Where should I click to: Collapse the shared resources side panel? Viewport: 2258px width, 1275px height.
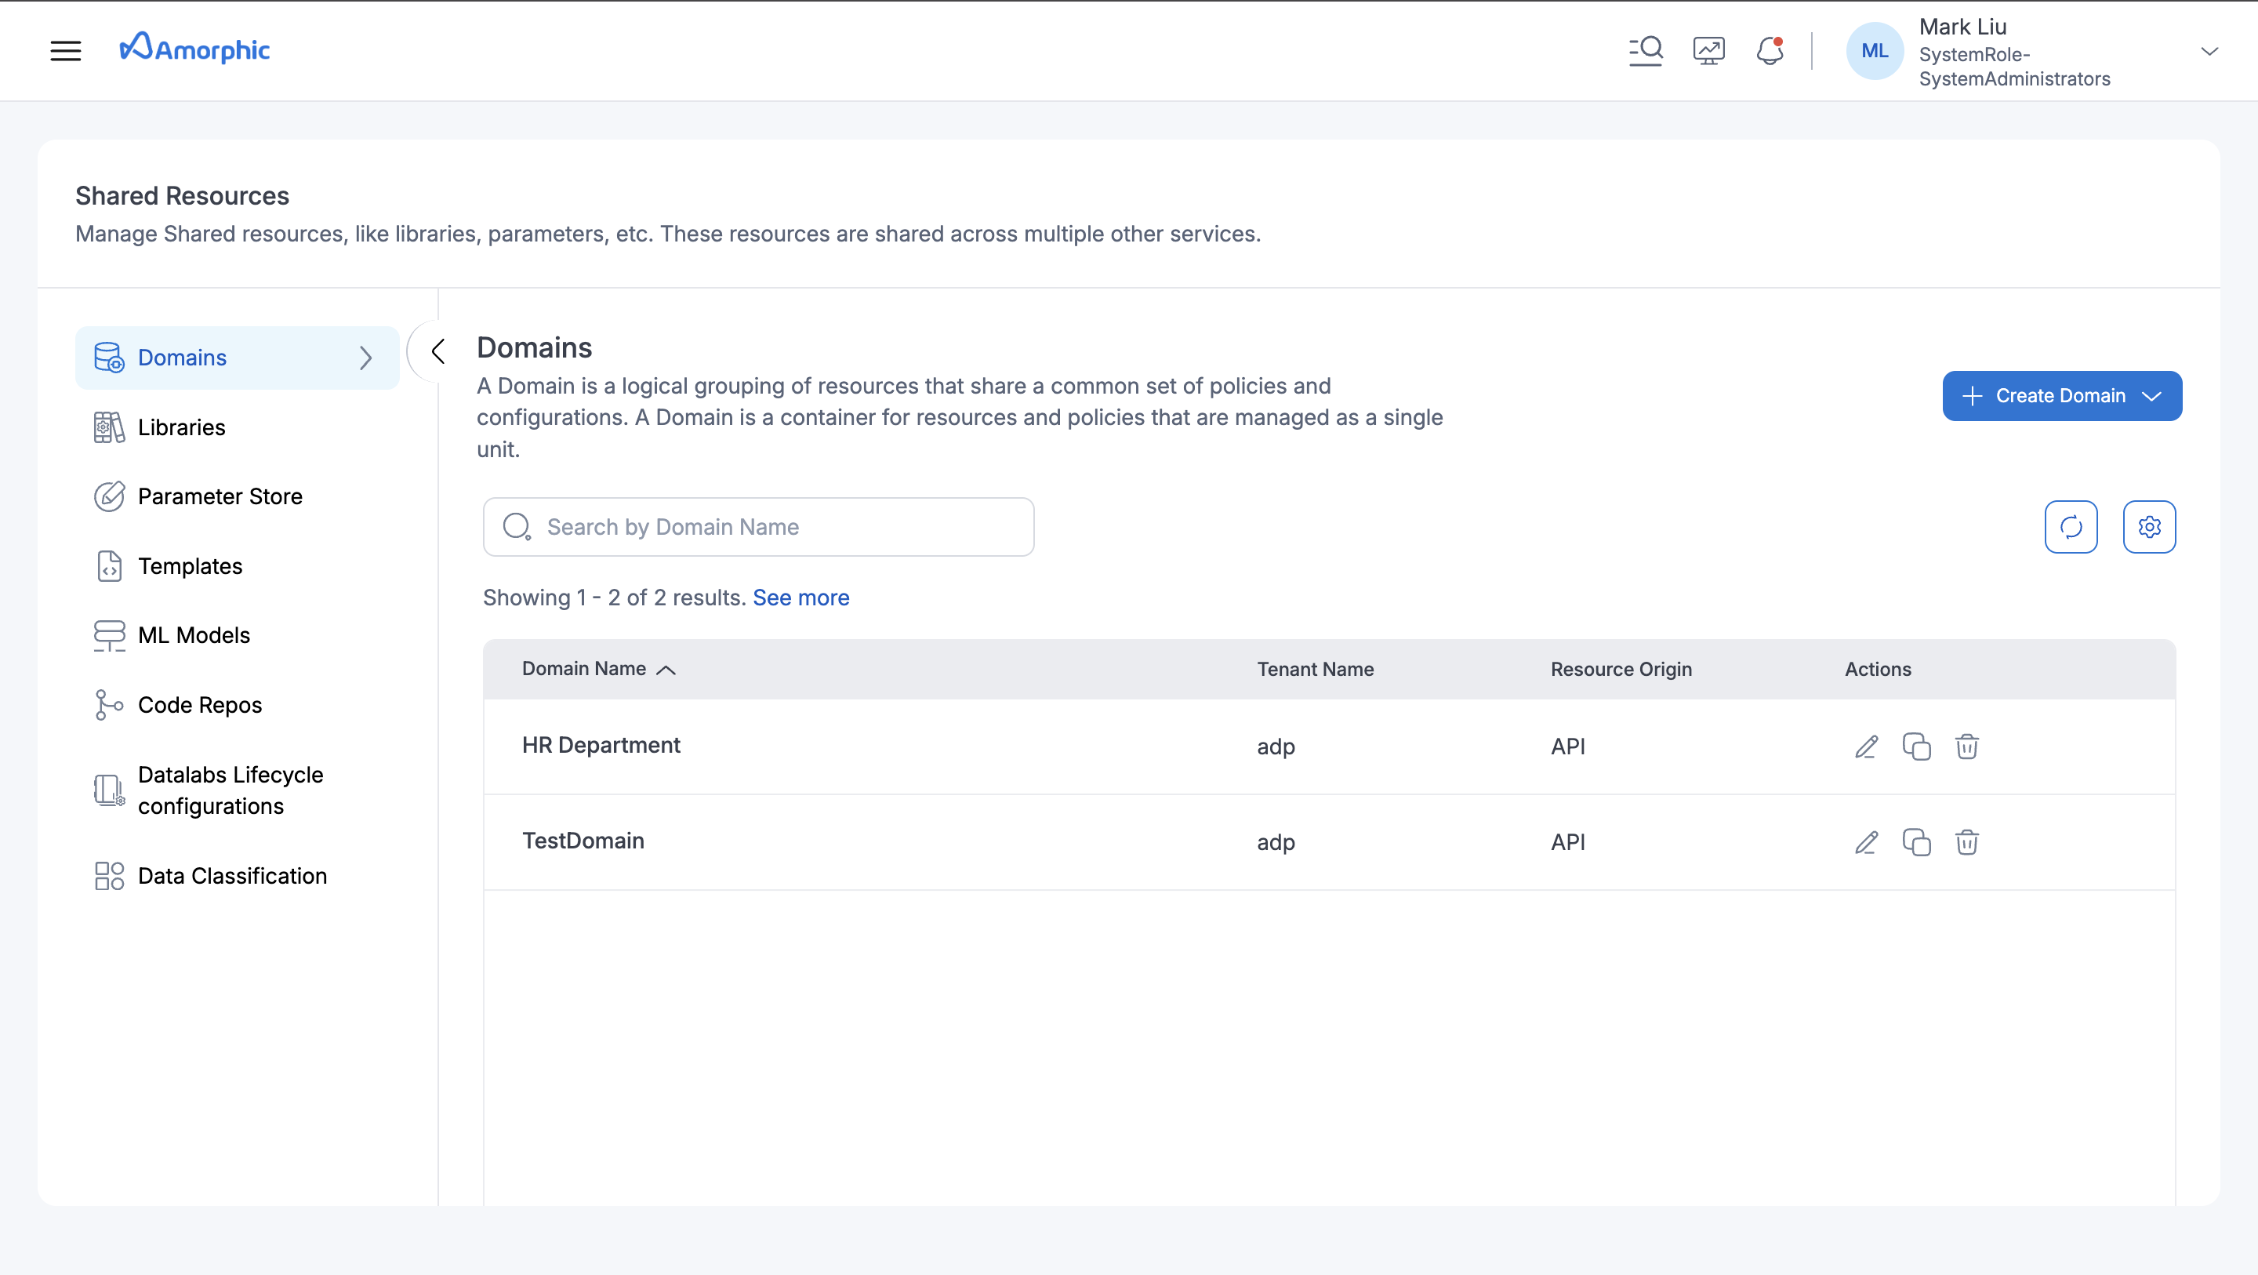coord(437,351)
